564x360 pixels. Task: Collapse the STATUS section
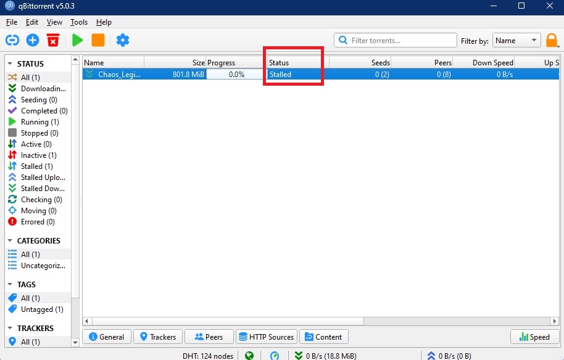tap(10, 64)
